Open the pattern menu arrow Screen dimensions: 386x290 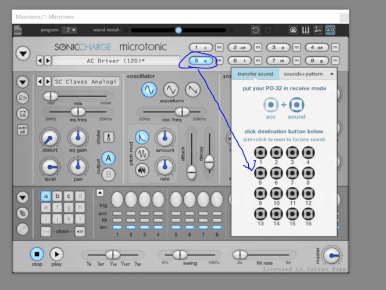click(x=23, y=197)
